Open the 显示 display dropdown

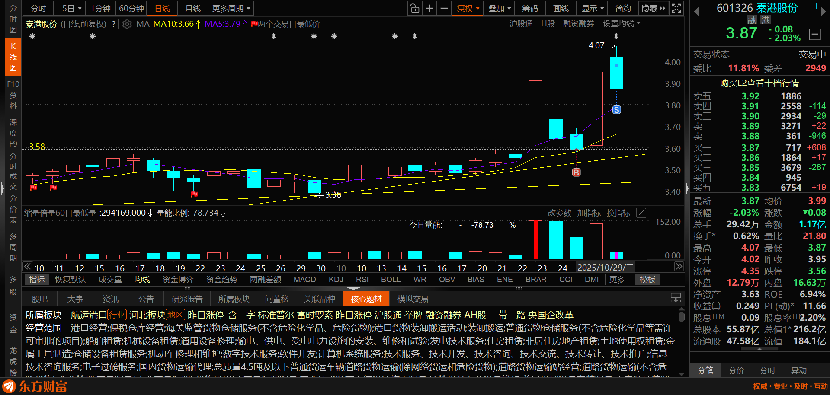click(x=592, y=8)
